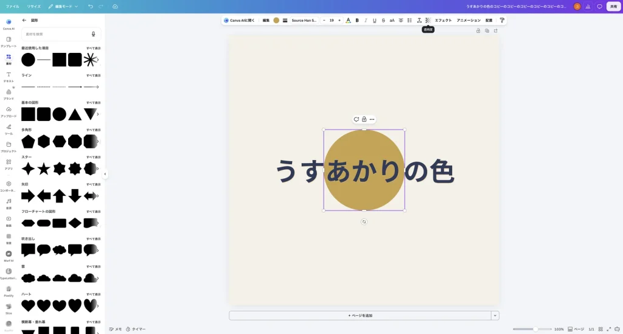Toggle strikethrough text formatting
The height and width of the screenshot is (334, 623).
point(383,20)
